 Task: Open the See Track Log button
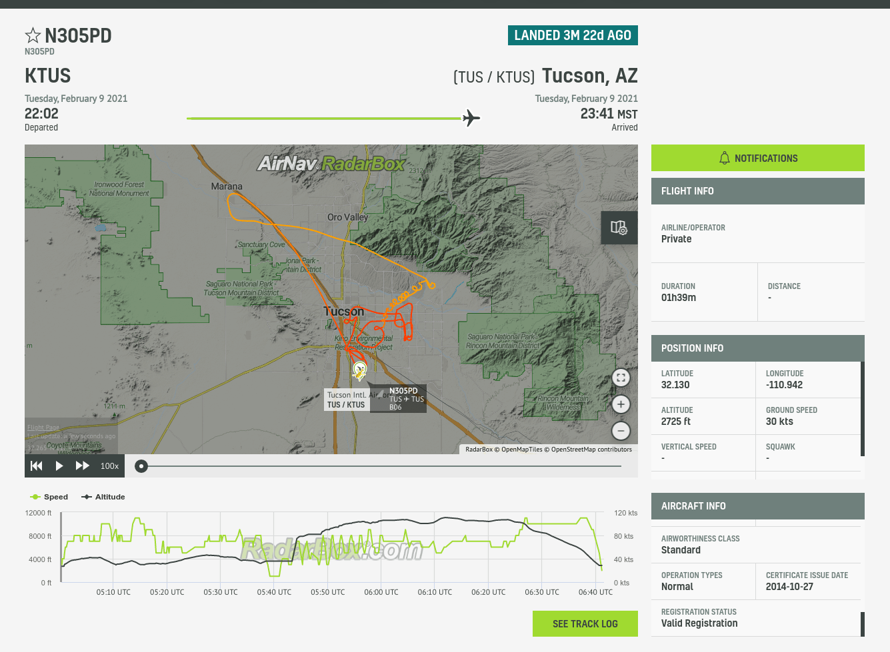(585, 623)
